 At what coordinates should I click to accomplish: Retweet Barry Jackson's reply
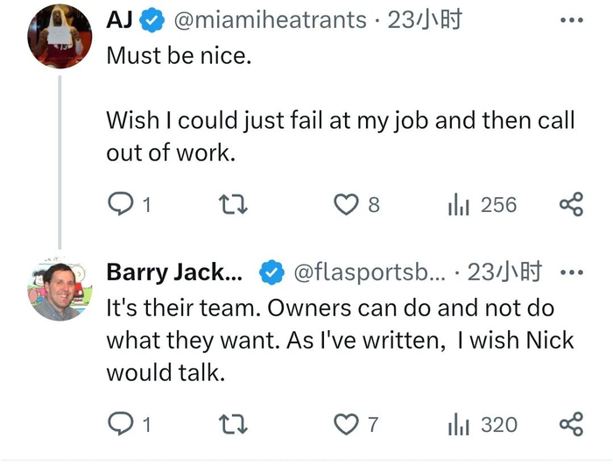pyautogui.click(x=233, y=425)
